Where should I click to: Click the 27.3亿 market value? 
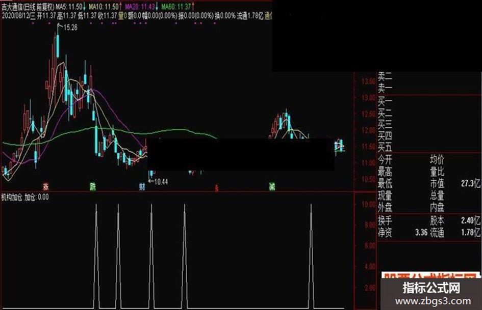coord(470,184)
